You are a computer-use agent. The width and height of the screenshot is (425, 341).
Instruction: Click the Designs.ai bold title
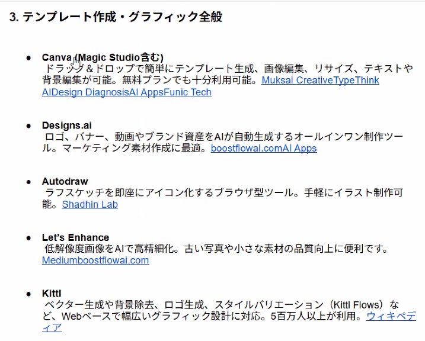coord(66,126)
